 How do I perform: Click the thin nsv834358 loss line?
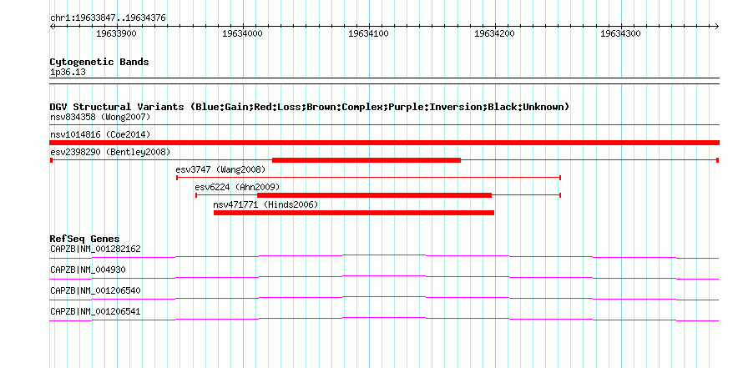(384, 124)
